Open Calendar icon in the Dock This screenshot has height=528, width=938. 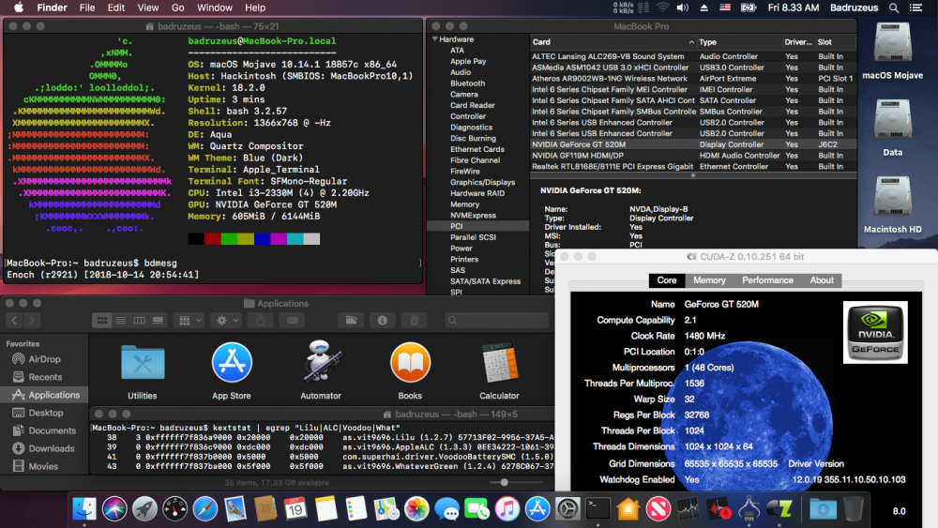point(295,509)
